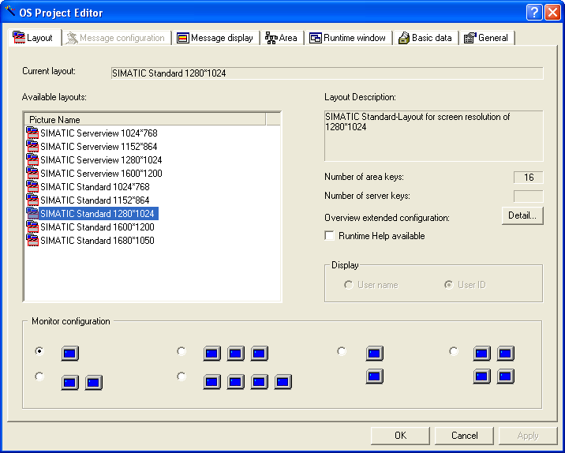Image resolution: width=565 pixels, height=453 pixels.
Task: Switch to the Message display tab
Action: [216, 38]
